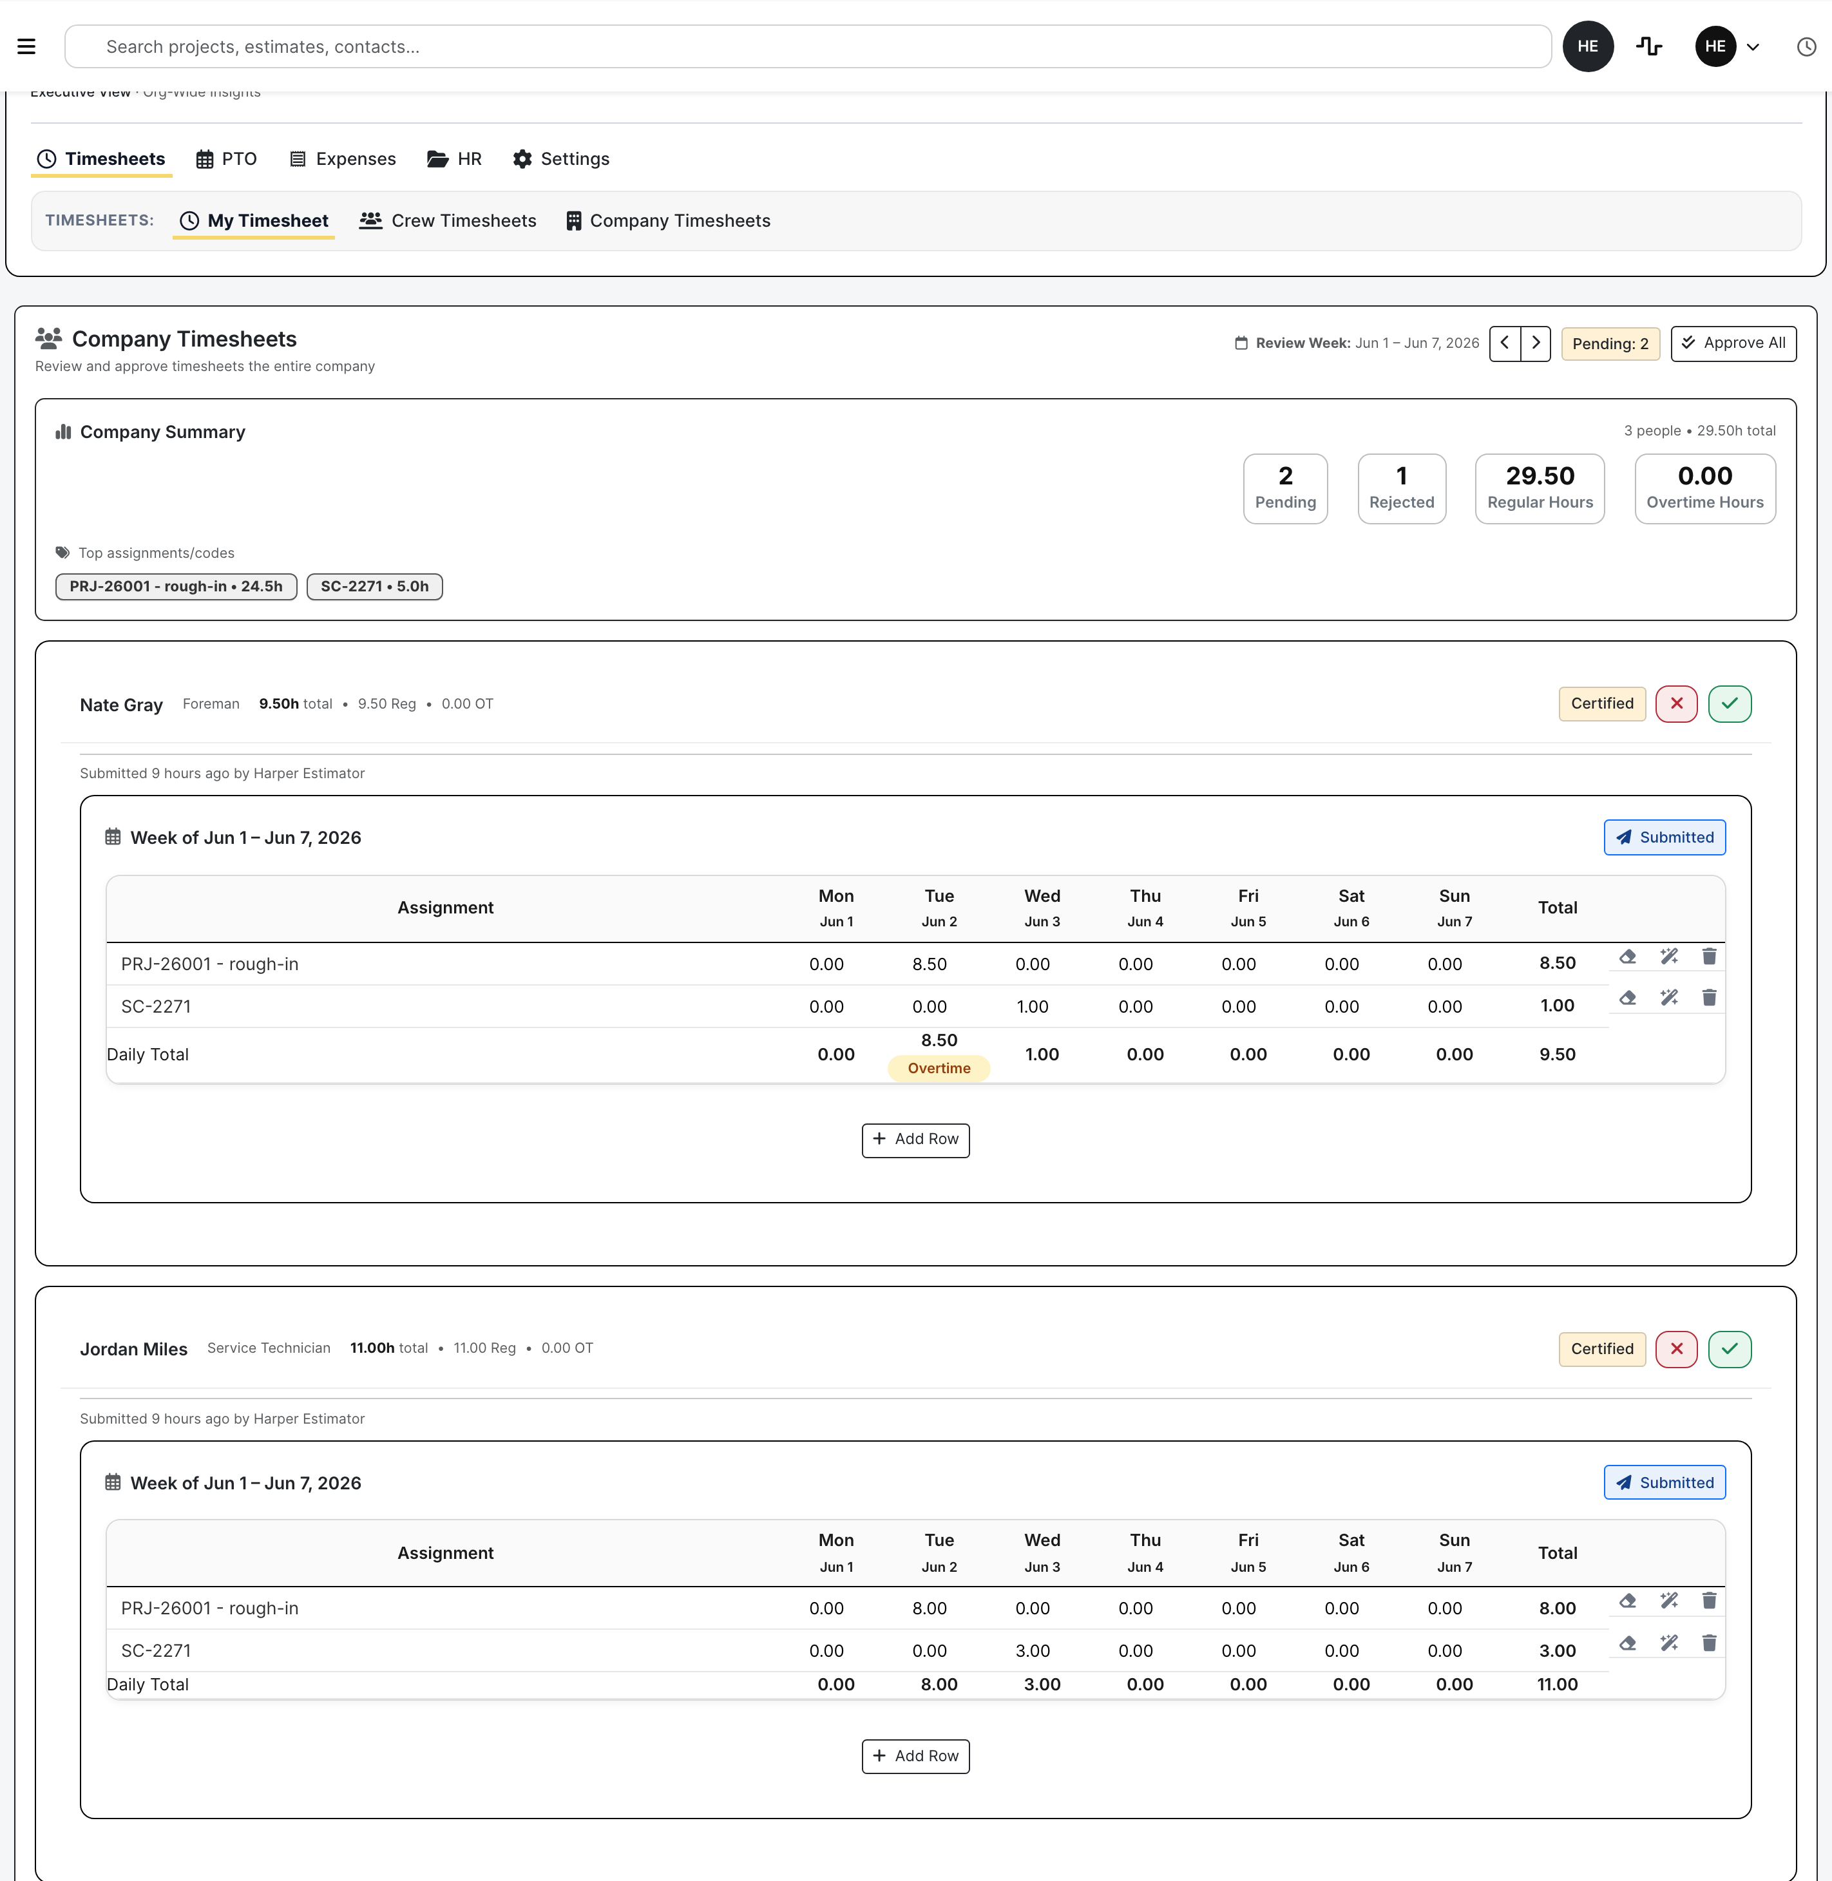
Task: Select the My Timesheet sub-tab
Action: pos(254,220)
